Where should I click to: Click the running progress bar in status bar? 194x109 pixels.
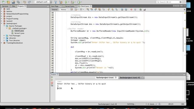click(x=131, y=104)
